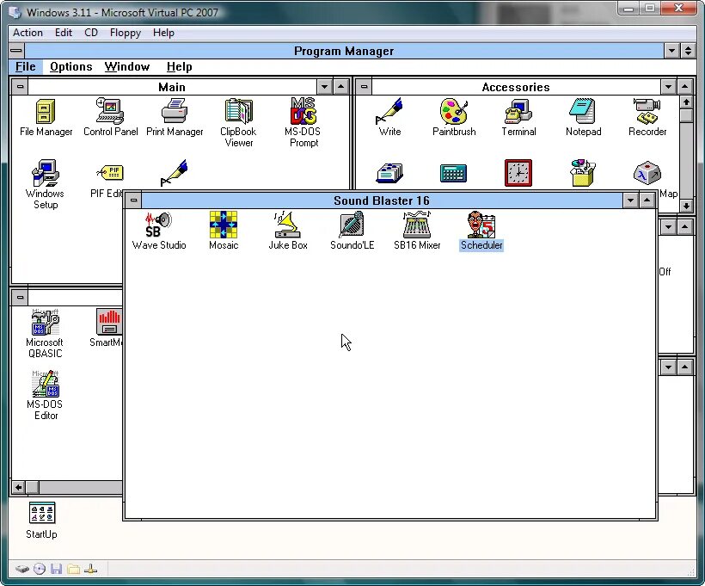
Task: Click the Virtual PC shared folder icon
Action: pos(73,570)
